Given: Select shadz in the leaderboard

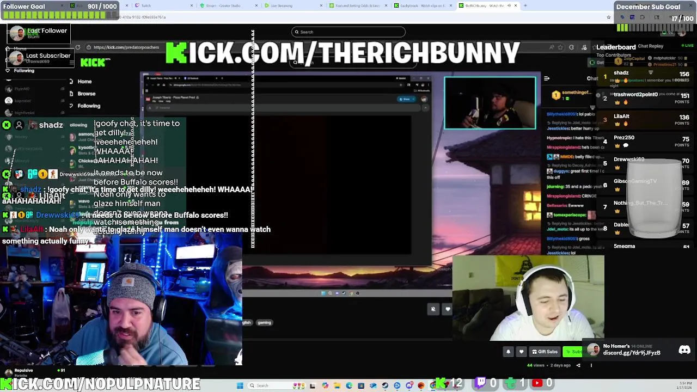Looking at the screenshot, I should [645, 77].
